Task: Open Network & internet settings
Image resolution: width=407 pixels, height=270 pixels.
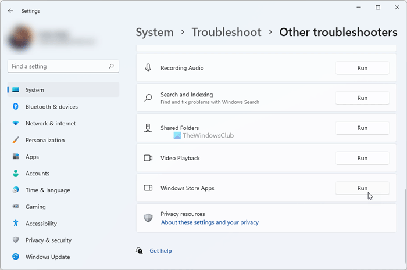Action: 50,124
